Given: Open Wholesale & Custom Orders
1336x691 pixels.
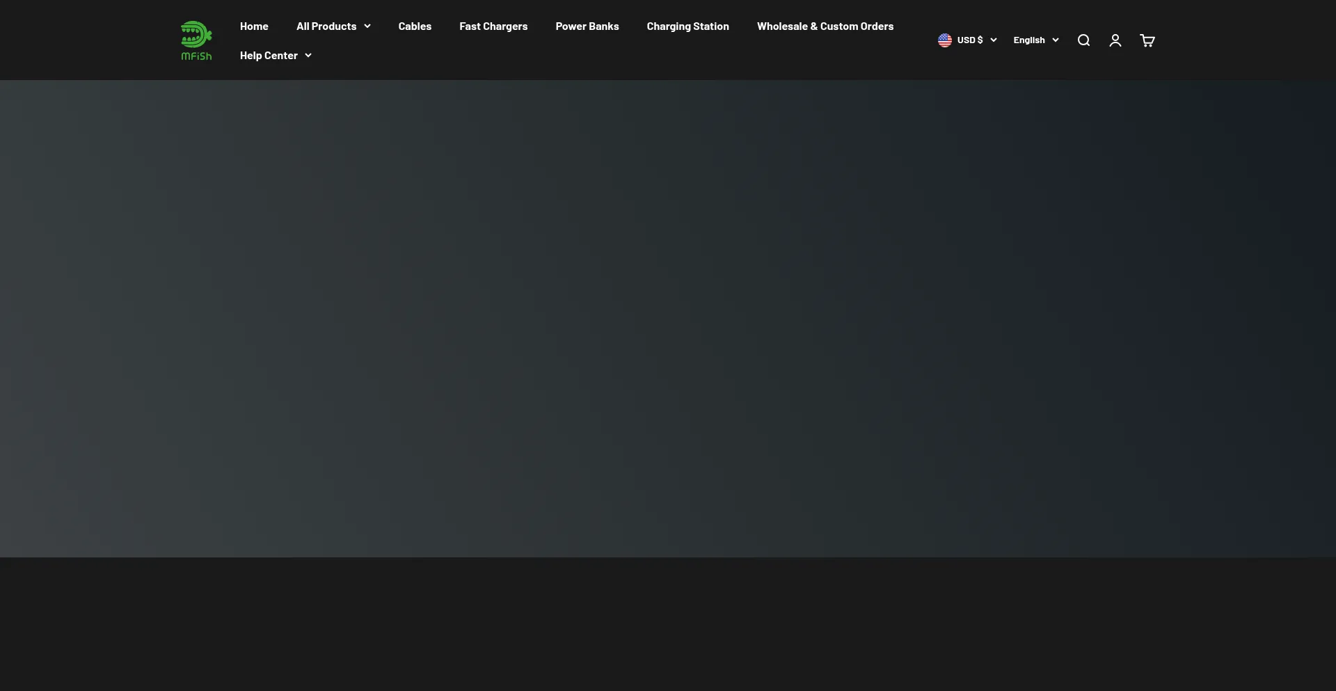Looking at the screenshot, I should coord(825,26).
